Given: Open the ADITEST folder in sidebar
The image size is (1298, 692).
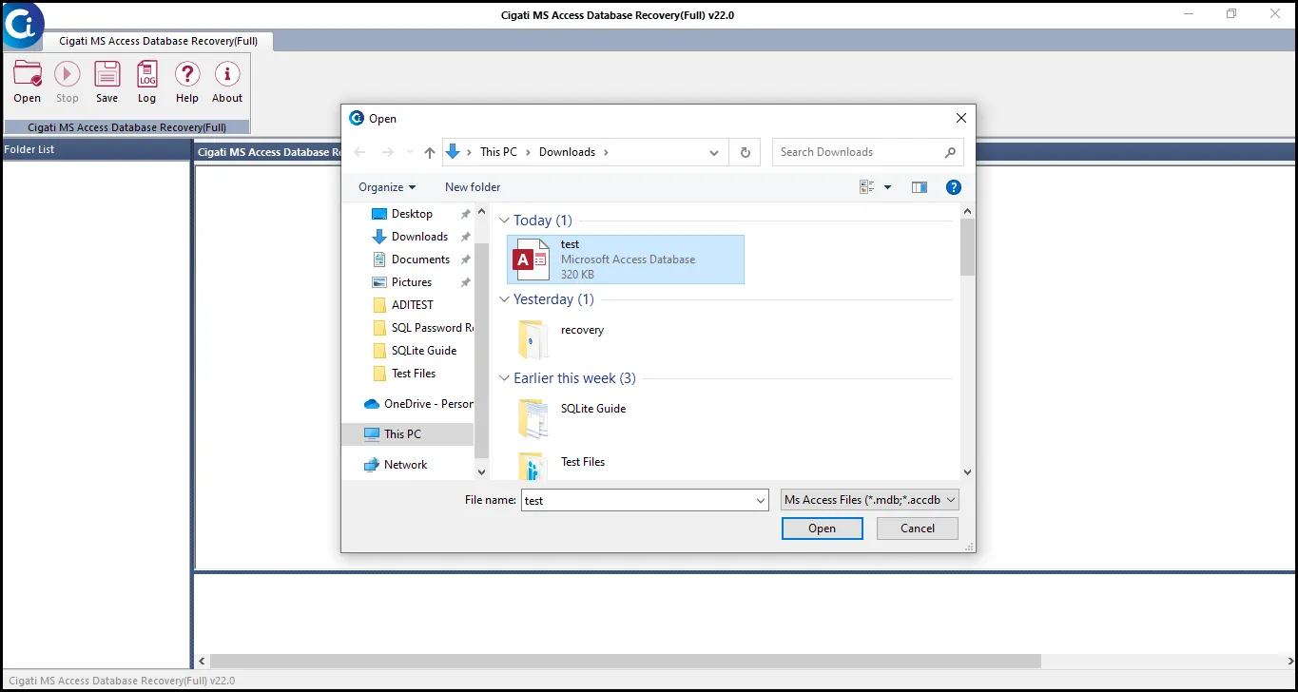Looking at the screenshot, I should pyautogui.click(x=413, y=305).
